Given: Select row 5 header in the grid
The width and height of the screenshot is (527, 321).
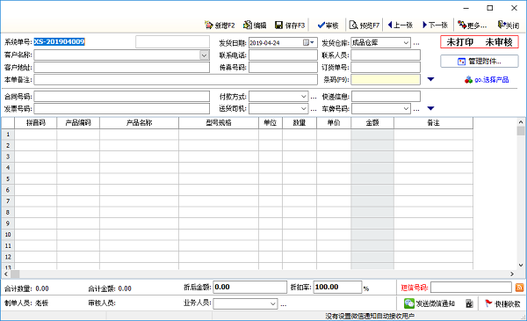Looking at the screenshot, I should tap(8, 179).
